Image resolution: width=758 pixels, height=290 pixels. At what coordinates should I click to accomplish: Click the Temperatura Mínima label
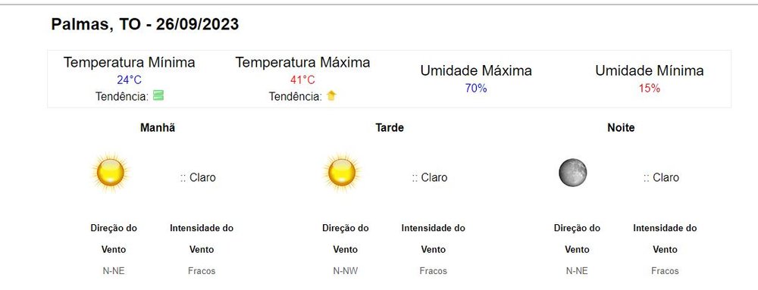(129, 62)
